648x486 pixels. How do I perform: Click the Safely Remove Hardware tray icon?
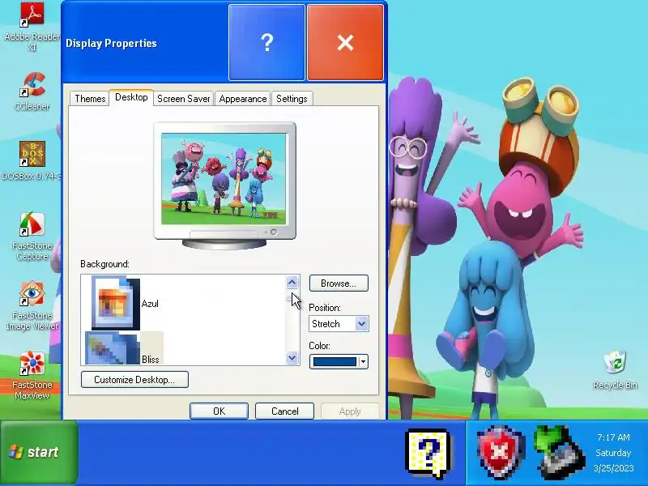pos(558,453)
